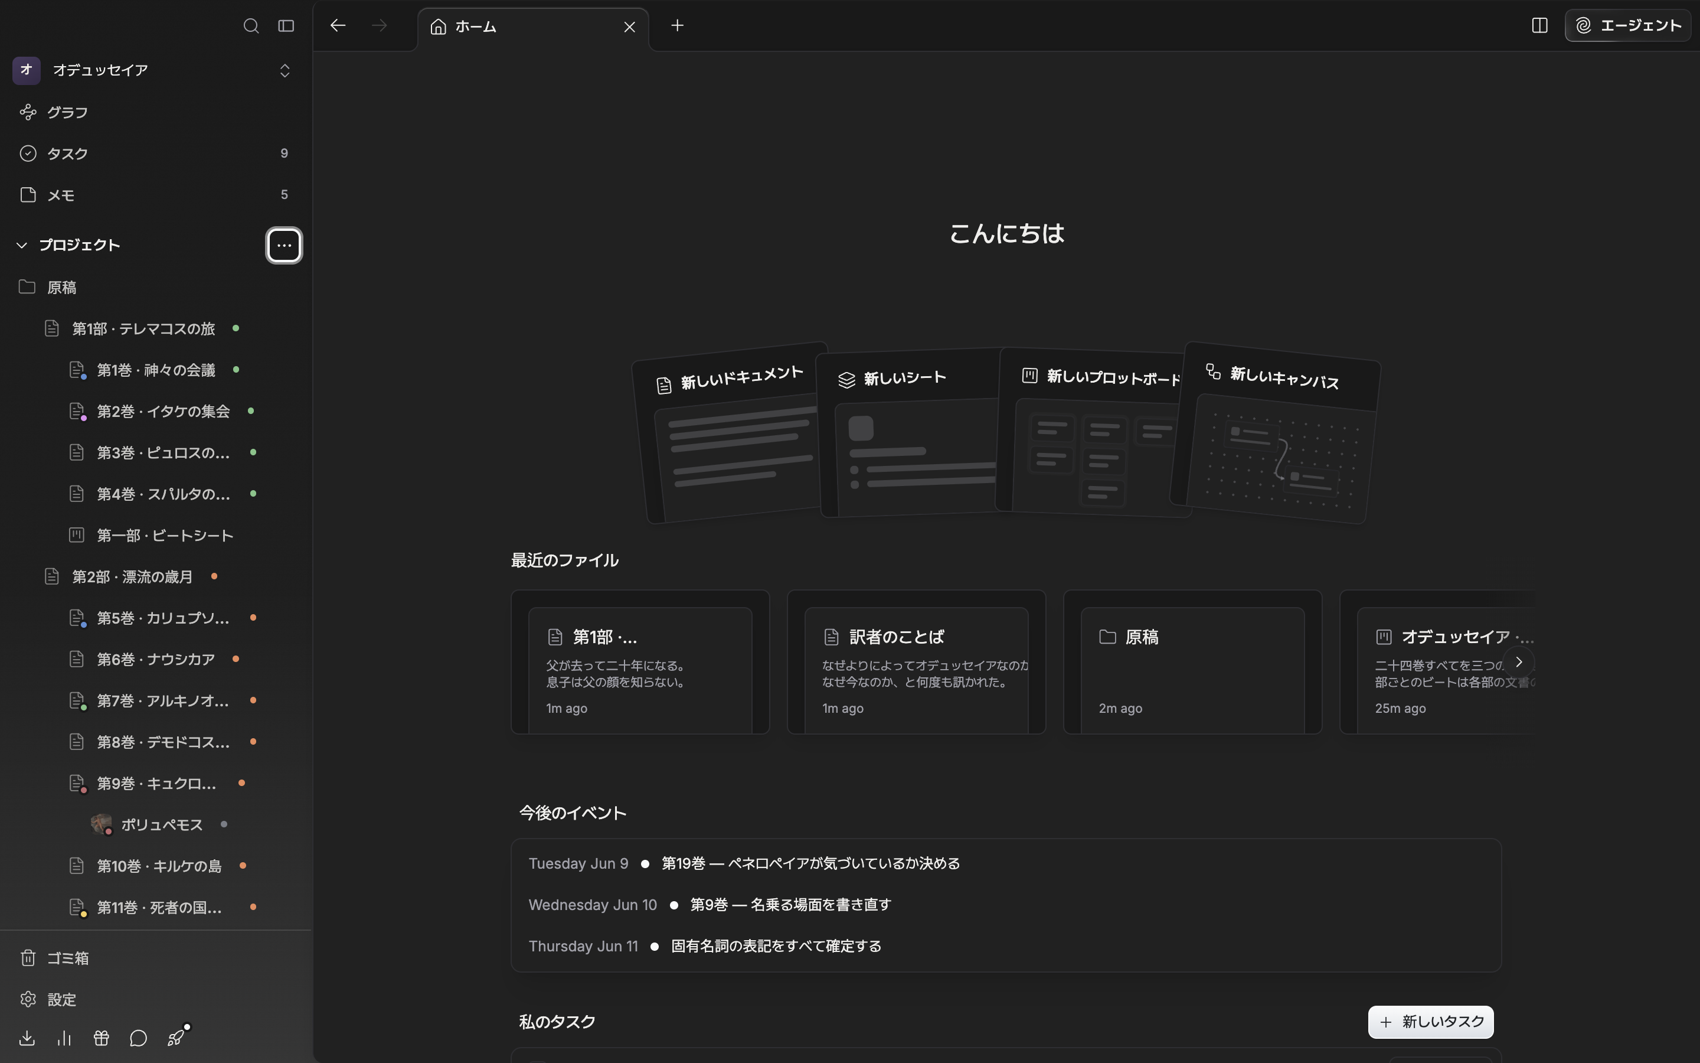Open a new tab with plus

(x=677, y=26)
